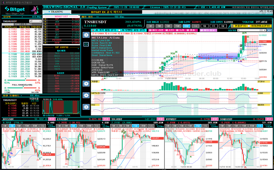The width and height of the screenshot is (274, 170).
Task: Select AI price wave (F1) radio option
Action: (x=93, y=30)
